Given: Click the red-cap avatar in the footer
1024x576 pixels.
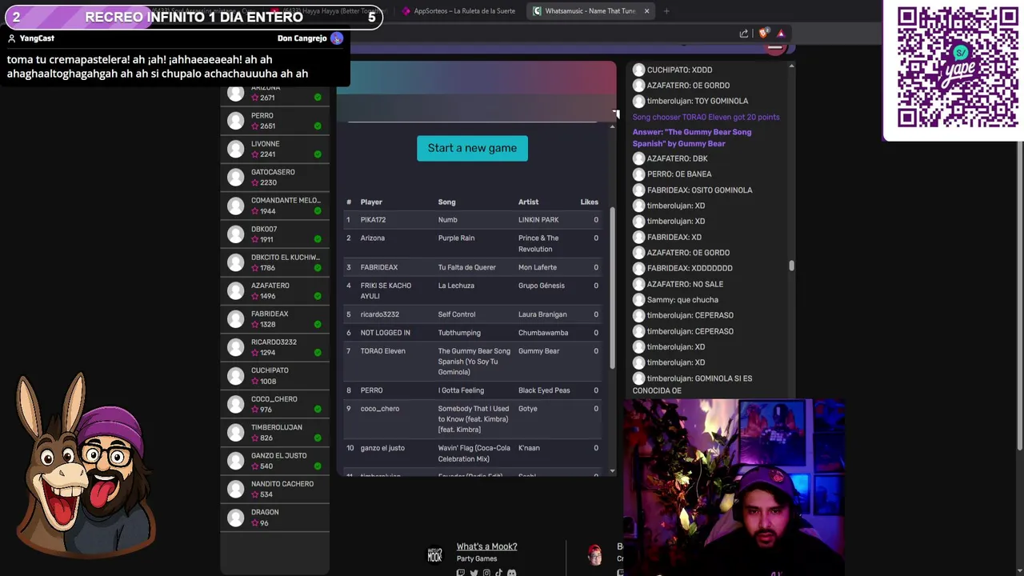Looking at the screenshot, I should 595,555.
